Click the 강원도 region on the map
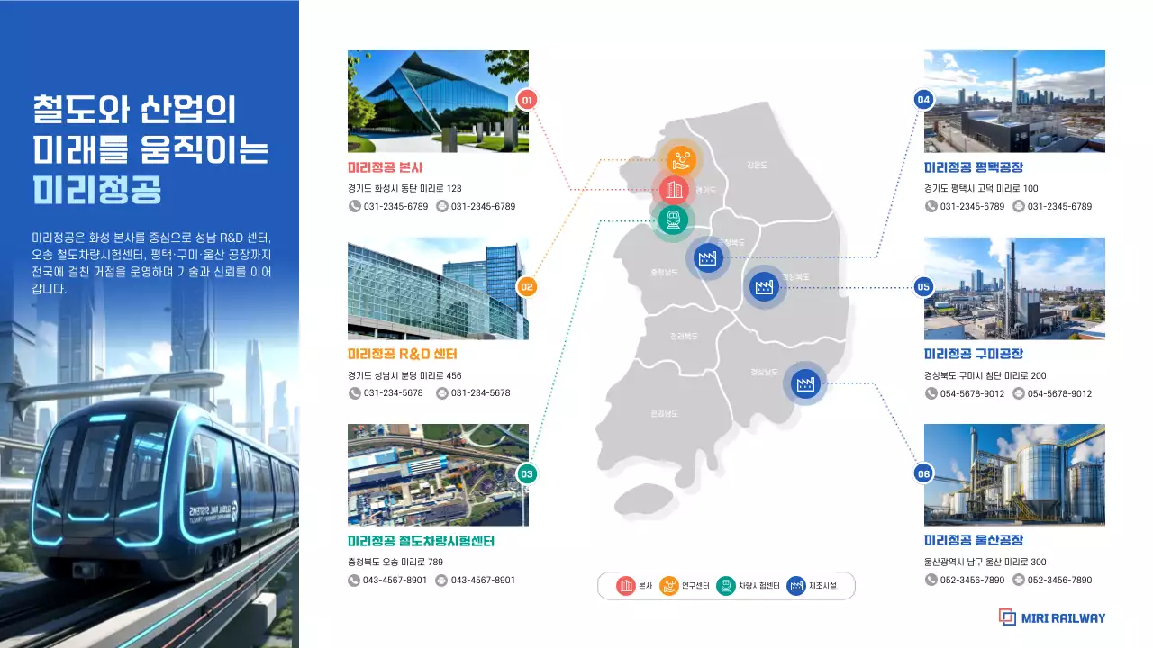This screenshot has width=1153, height=648. [757, 165]
